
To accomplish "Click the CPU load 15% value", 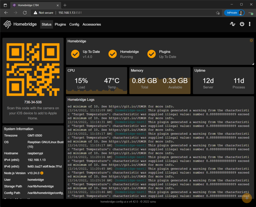I will pyautogui.click(x=81, y=81).
